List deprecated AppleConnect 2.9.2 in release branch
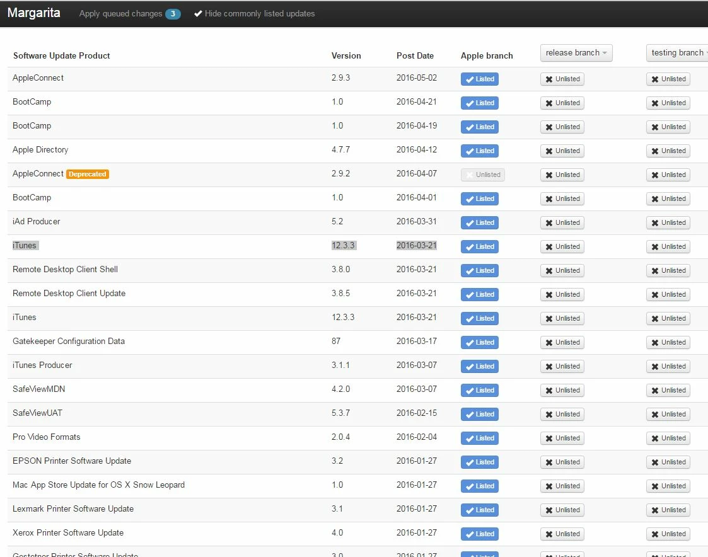Viewport: 708px width, 557px height. 562,175
